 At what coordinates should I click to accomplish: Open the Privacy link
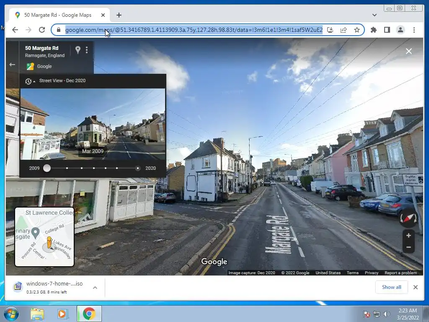tap(372, 273)
